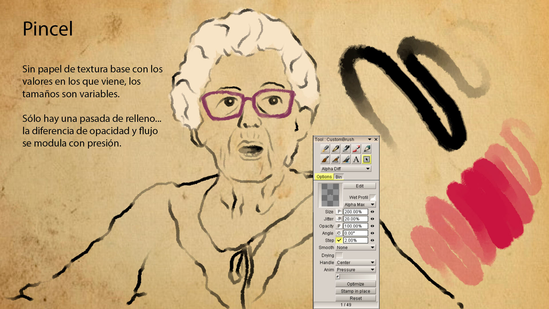Image resolution: width=549 pixels, height=309 pixels.
Task: Adjust Size with its arrow stepper
Action: click(372, 212)
